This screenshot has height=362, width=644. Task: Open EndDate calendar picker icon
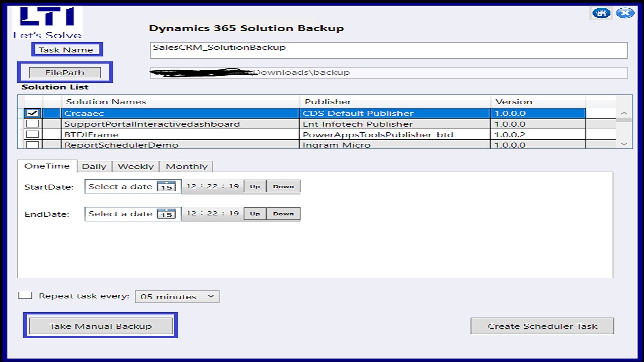point(166,214)
